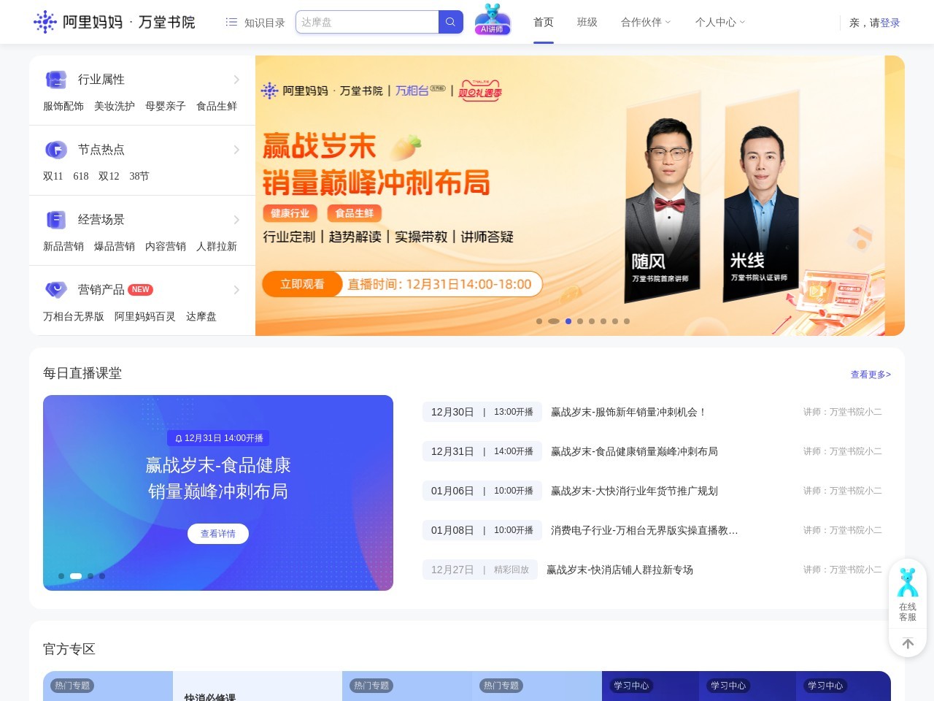Go to the 首页 tab
This screenshot has width=934, height=701.
point(543,23)
